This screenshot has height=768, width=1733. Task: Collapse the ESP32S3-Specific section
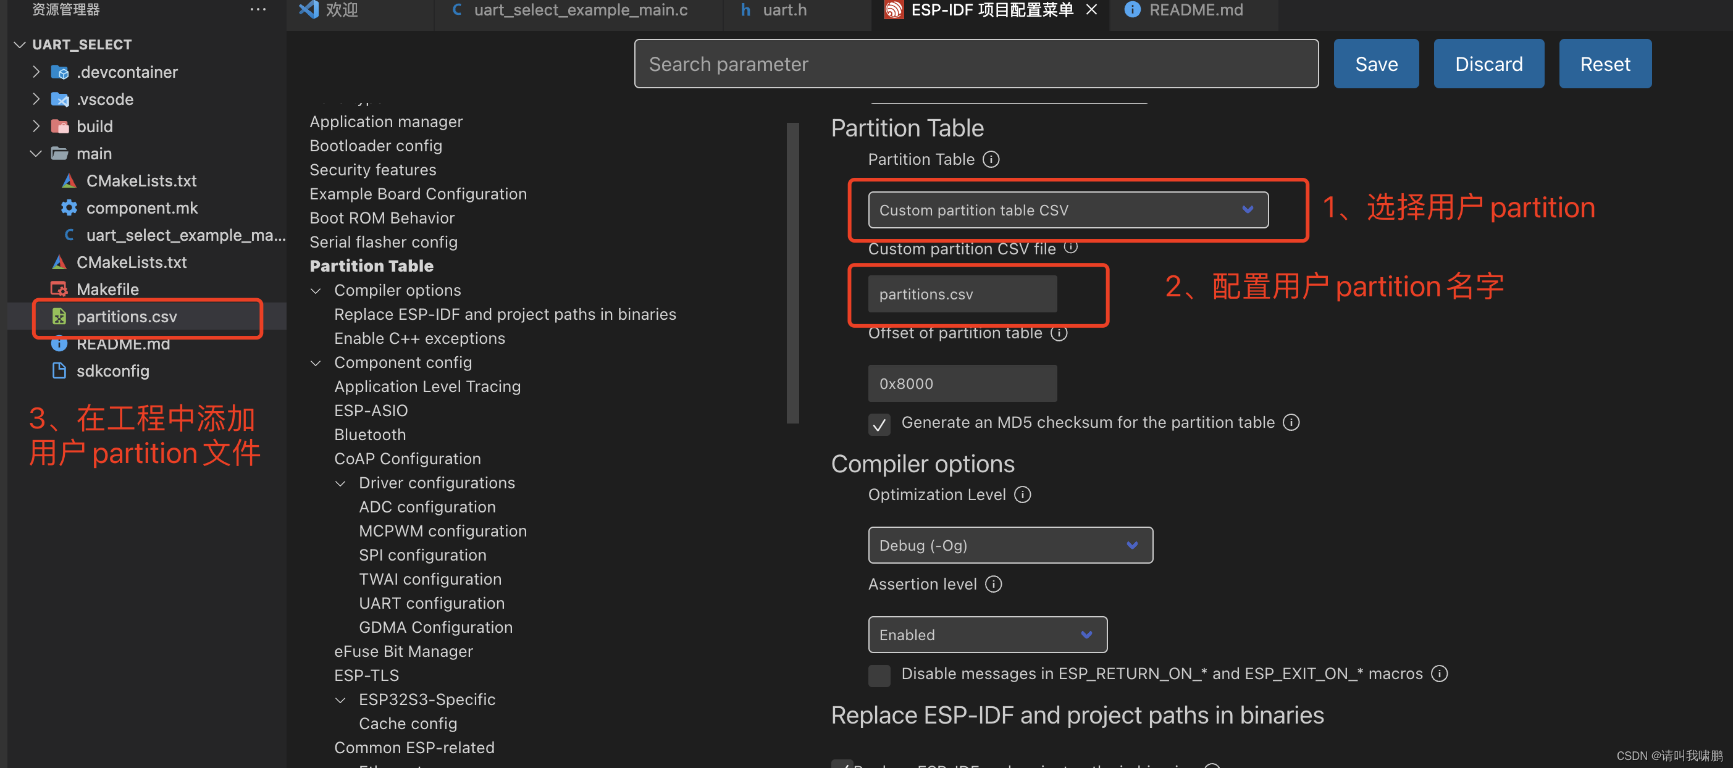340,700
